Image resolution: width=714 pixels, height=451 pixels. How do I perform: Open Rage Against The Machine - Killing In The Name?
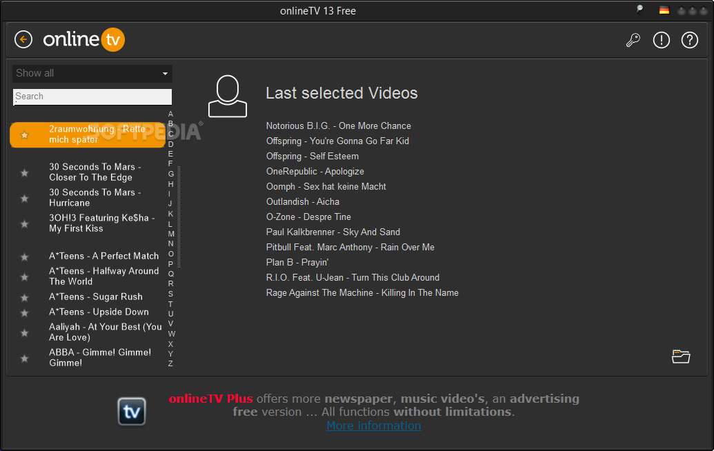(362, 293)
